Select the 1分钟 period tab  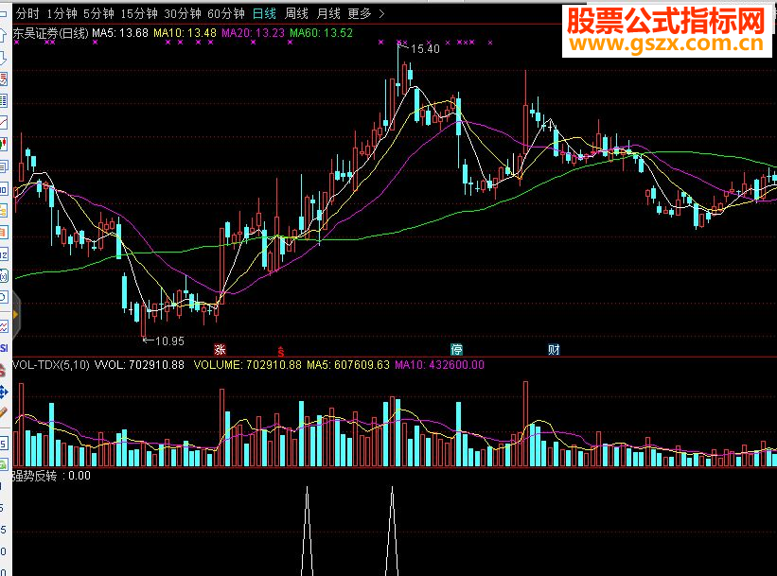tap(62, 14)
